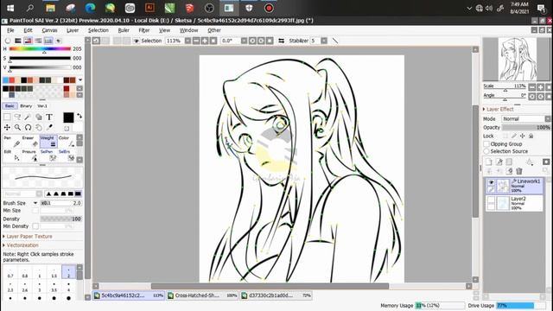
Task: Adjust the Hue slider bar
Action: [40, 49]
